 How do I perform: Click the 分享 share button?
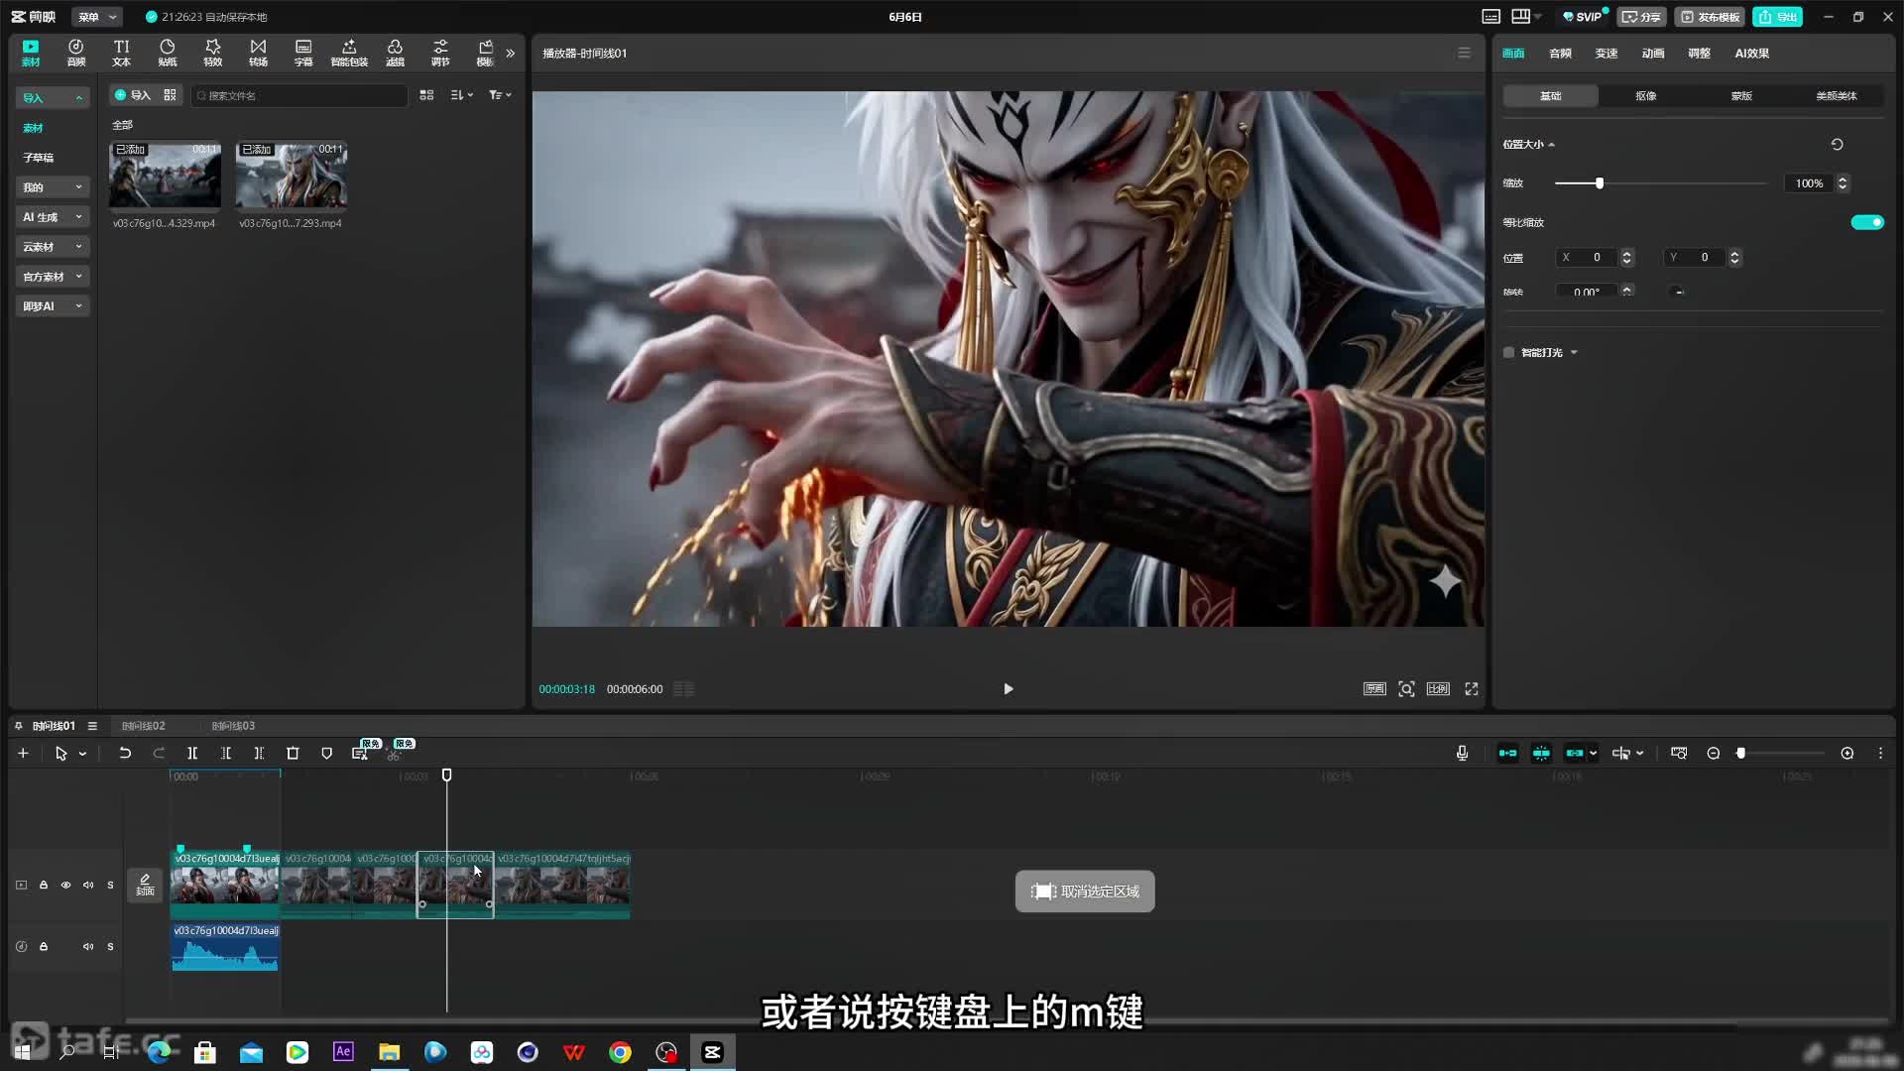coord(1641,17)
